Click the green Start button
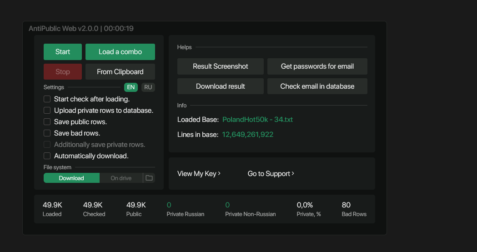The image size is (477, 252). tap(63, 52)
